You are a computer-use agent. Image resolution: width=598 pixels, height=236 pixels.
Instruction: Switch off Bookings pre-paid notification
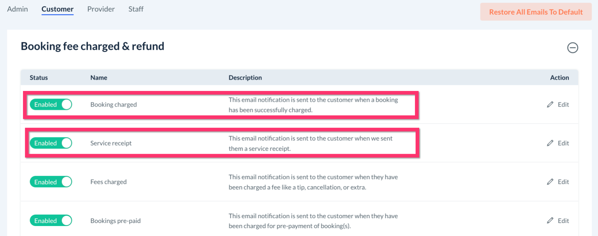tap(51, 221)
